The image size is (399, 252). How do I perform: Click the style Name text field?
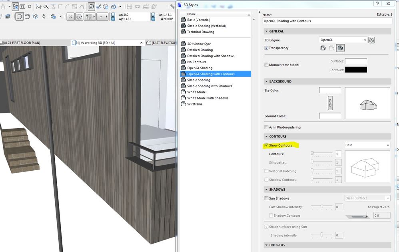pyautogui.click(x=327, y=21)
